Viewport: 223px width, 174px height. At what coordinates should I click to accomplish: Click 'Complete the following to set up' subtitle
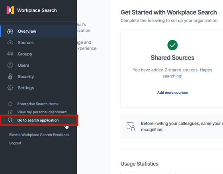[169, 20]
